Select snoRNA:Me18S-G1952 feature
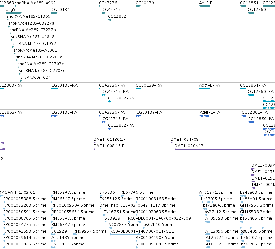 coord(13,47)
